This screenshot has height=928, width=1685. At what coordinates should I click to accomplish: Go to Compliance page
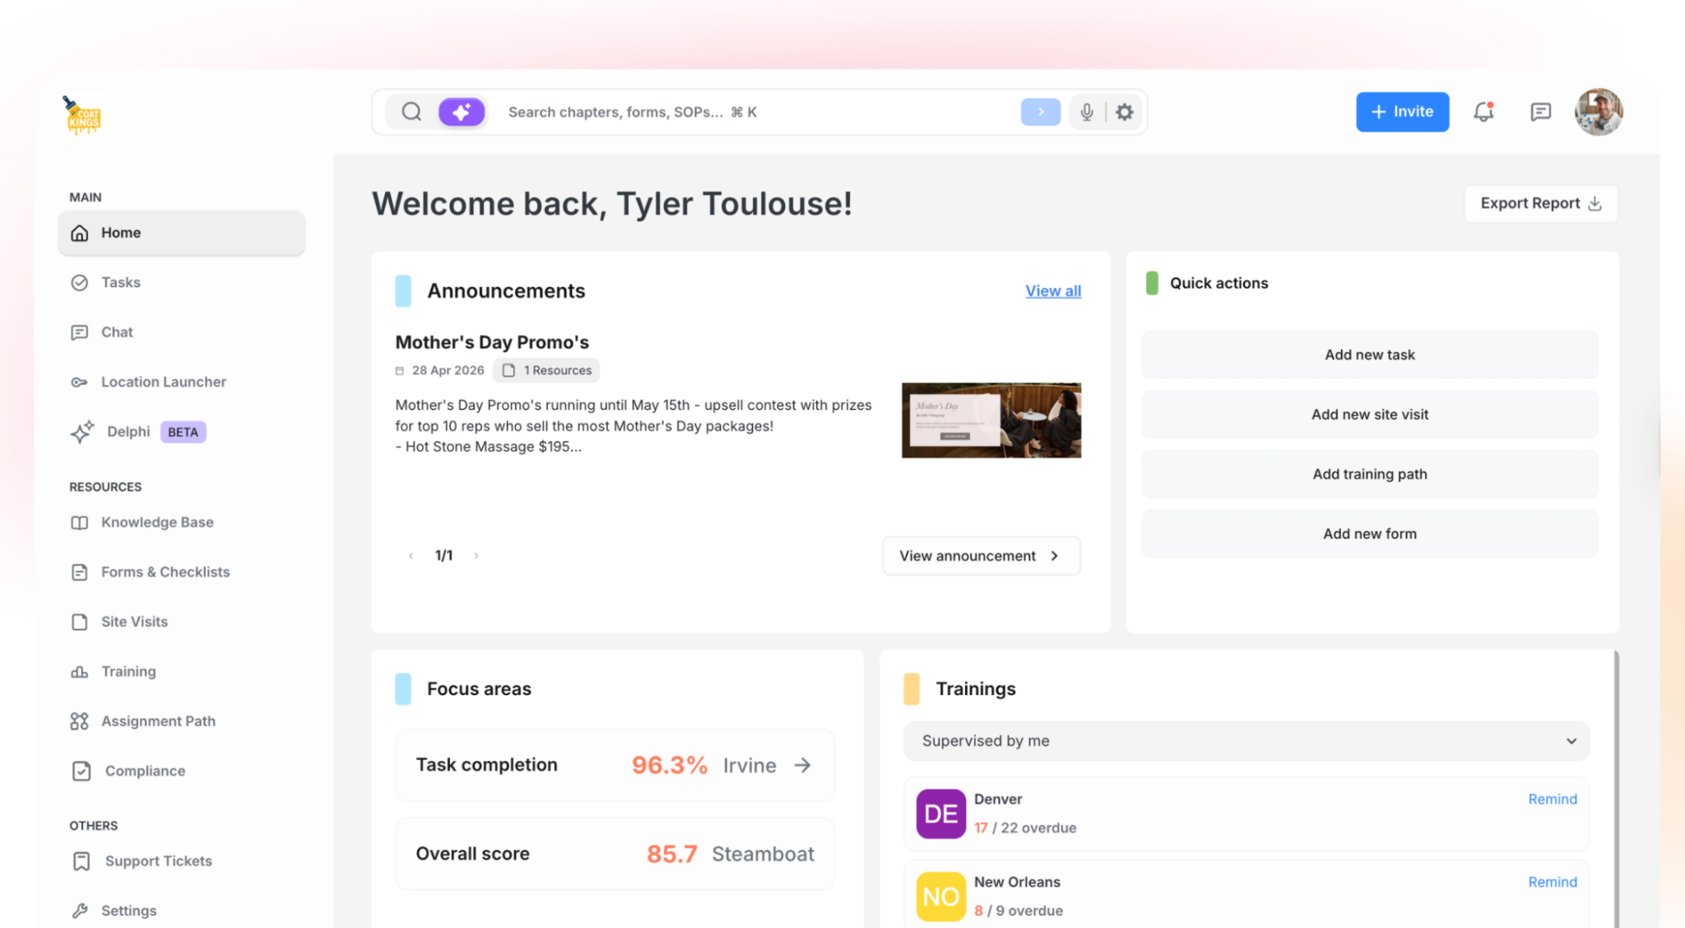click(x=182, y=771)
